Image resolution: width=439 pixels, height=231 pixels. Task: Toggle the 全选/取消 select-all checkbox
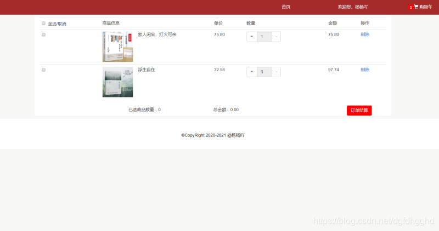click(x=43, y=23)
